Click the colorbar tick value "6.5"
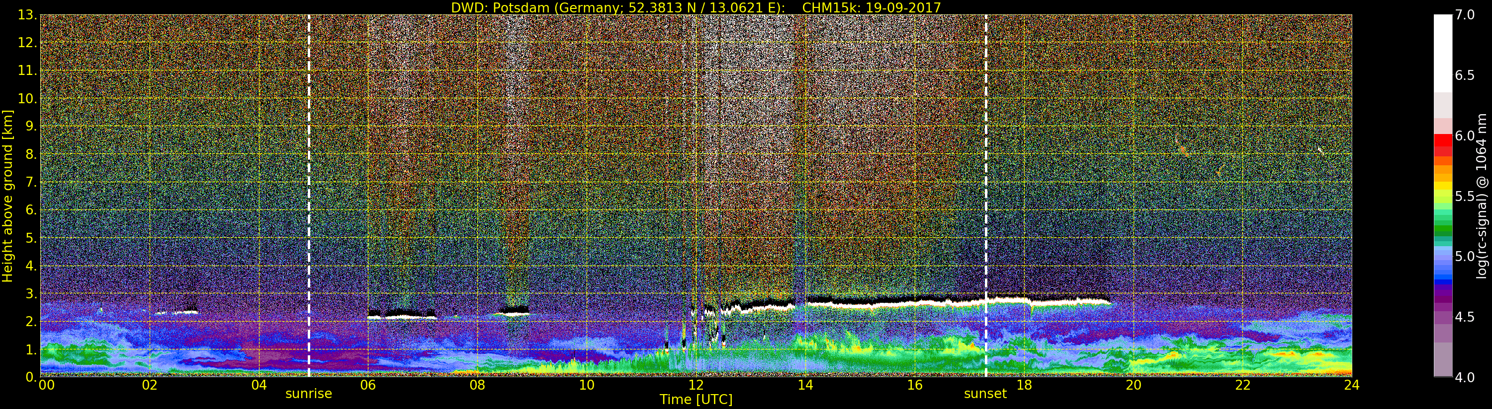The width and height of the screenshot is (1492, 409). click(1465, 75)
